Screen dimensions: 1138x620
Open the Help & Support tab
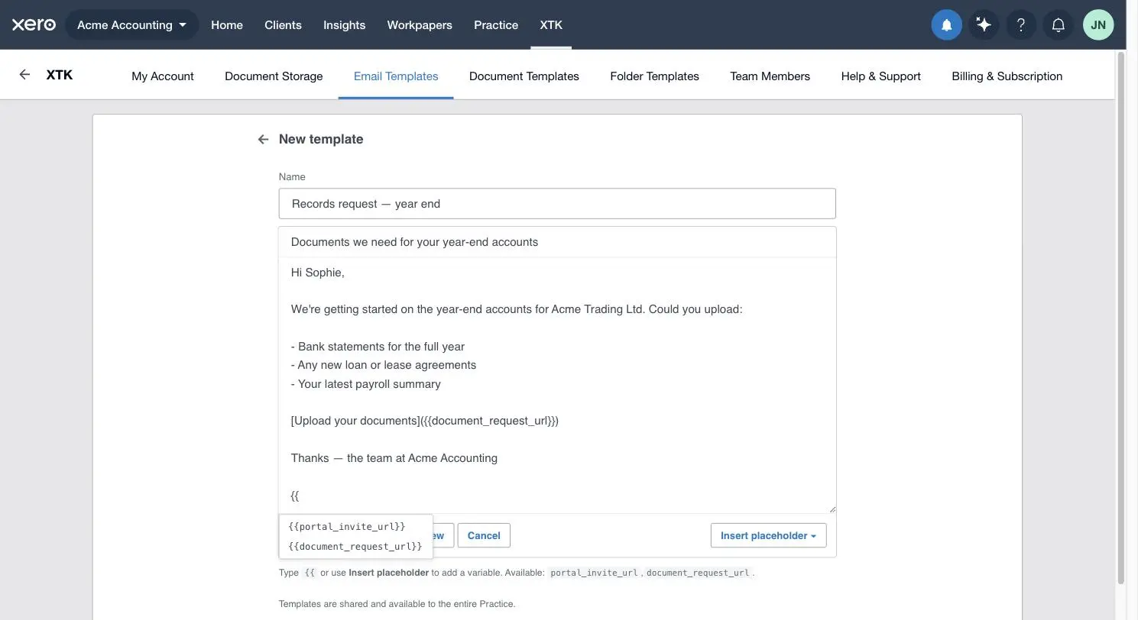(880, 76)
